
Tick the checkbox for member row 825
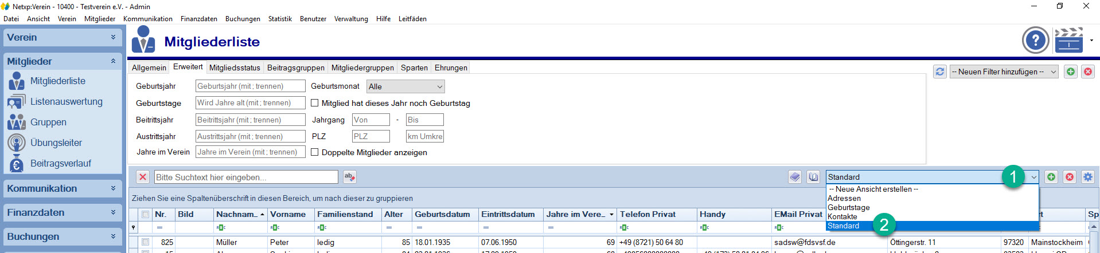click(x=145, y=242)
